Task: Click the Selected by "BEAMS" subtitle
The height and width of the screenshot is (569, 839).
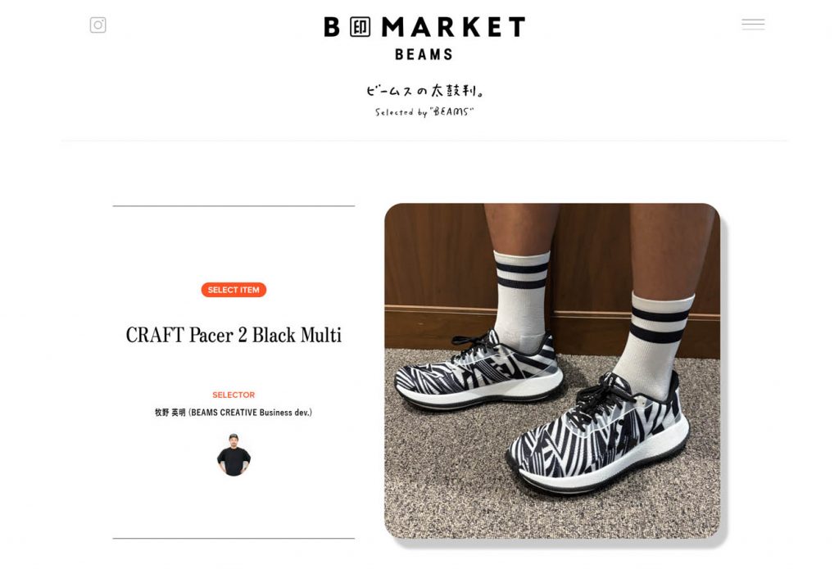Action: click(x=424, y=112)
